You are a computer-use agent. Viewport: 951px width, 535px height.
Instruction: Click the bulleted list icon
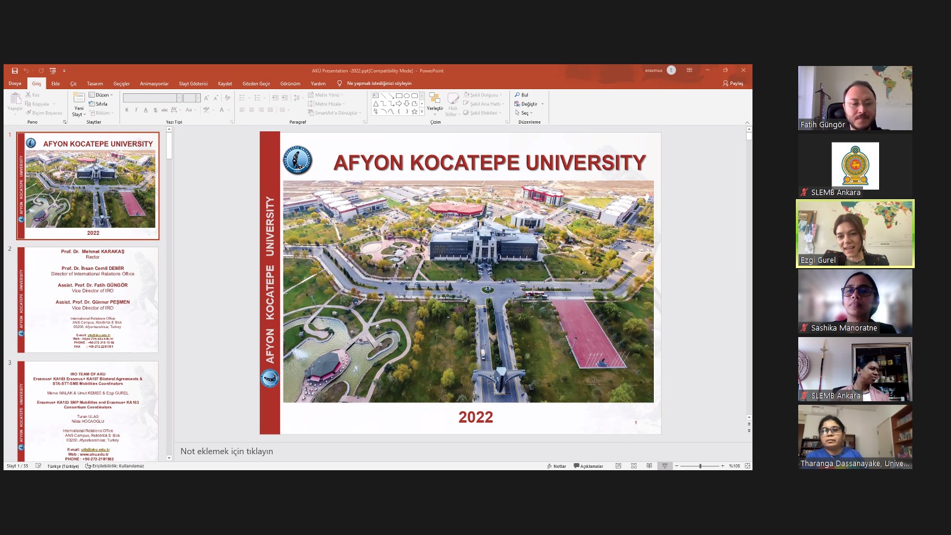pos(243,98)
